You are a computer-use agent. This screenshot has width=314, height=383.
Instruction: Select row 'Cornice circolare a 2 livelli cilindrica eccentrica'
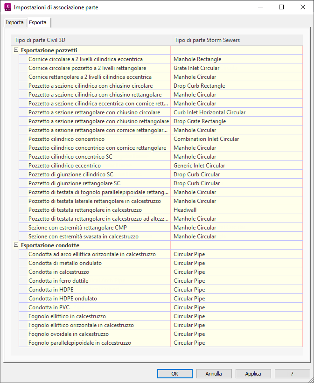click(95, 59)
